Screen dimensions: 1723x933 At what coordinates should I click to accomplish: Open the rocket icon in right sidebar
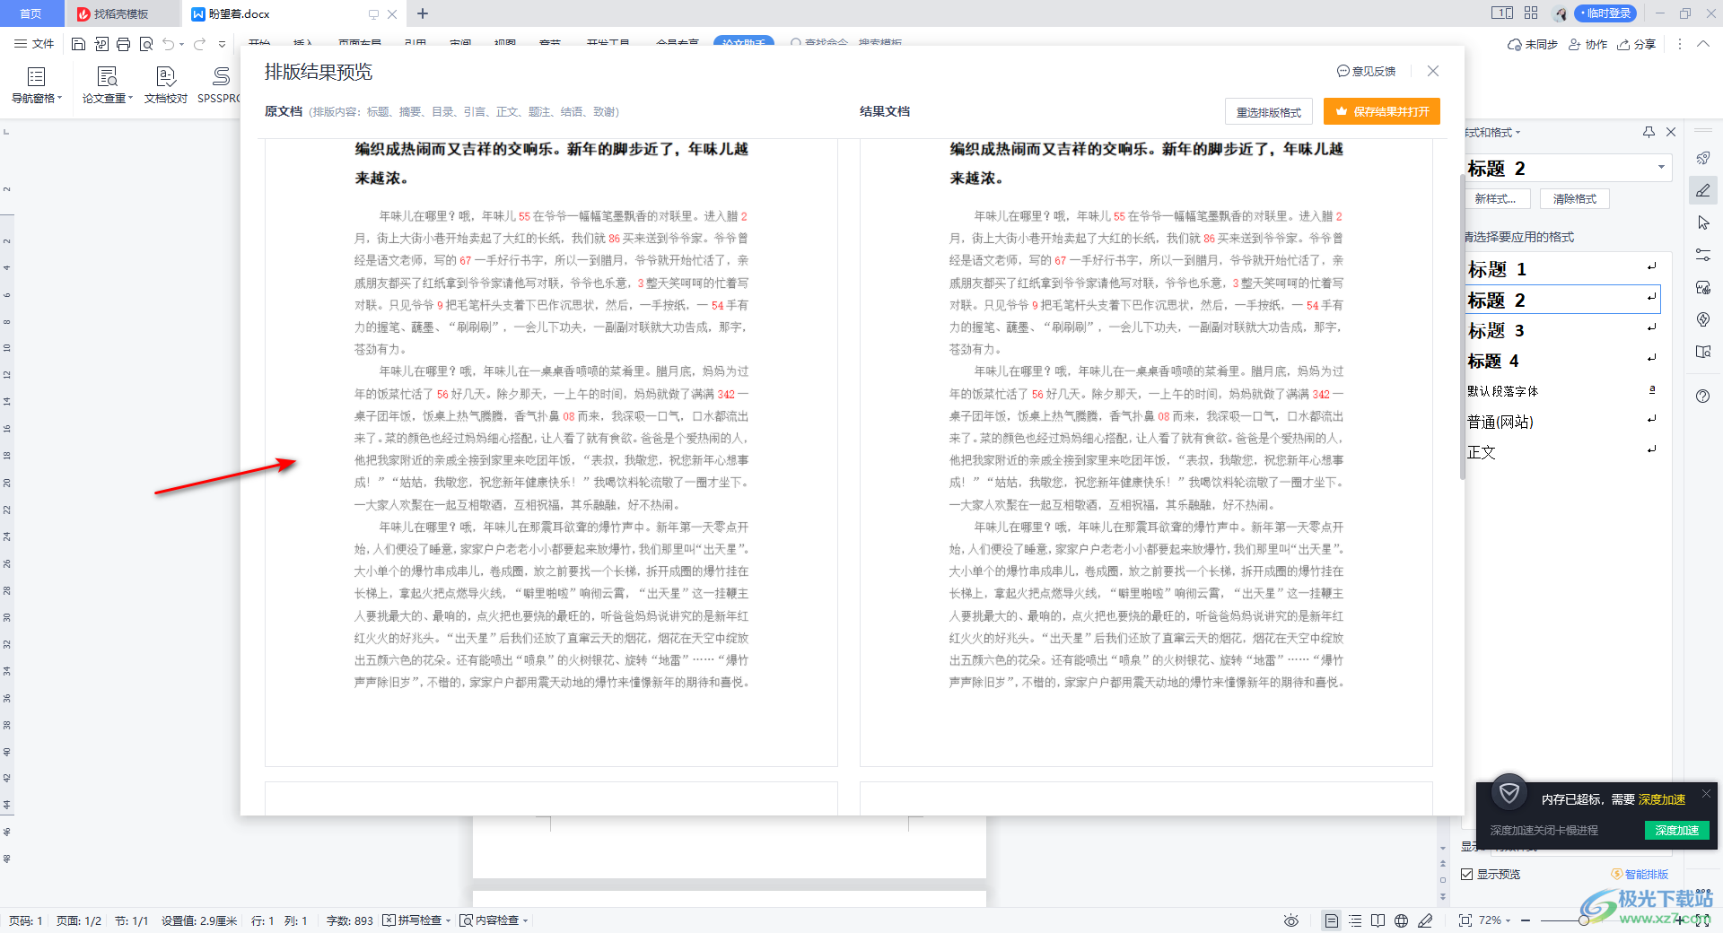1703,159
